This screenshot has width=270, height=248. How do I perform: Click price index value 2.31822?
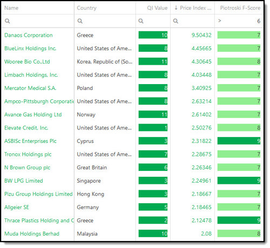201,141
